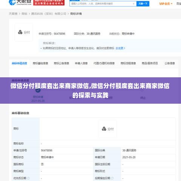Click the 否 value for 国际商标
181x181 pixels.
(42, 164)
